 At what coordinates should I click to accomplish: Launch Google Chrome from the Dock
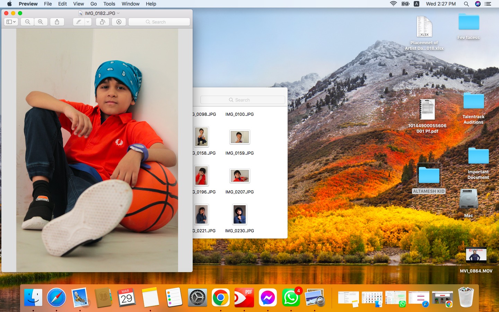(x=220, y=298)
